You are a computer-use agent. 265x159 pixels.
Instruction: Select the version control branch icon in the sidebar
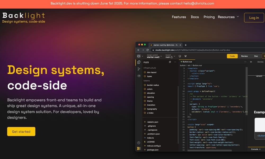click(x=139, y=69)
